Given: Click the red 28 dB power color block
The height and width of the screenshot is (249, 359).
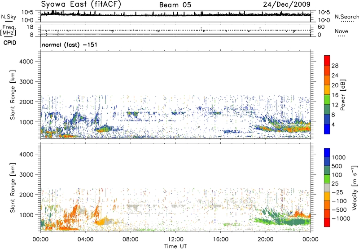Looking at the screenshot, I should 327,61.
